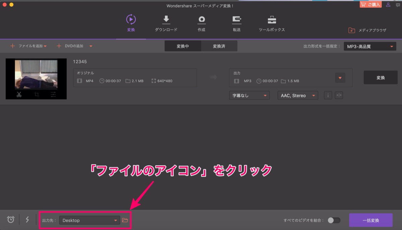
Task: Open the scissors trim tool under the thumbnail
Action: point(19,94)
